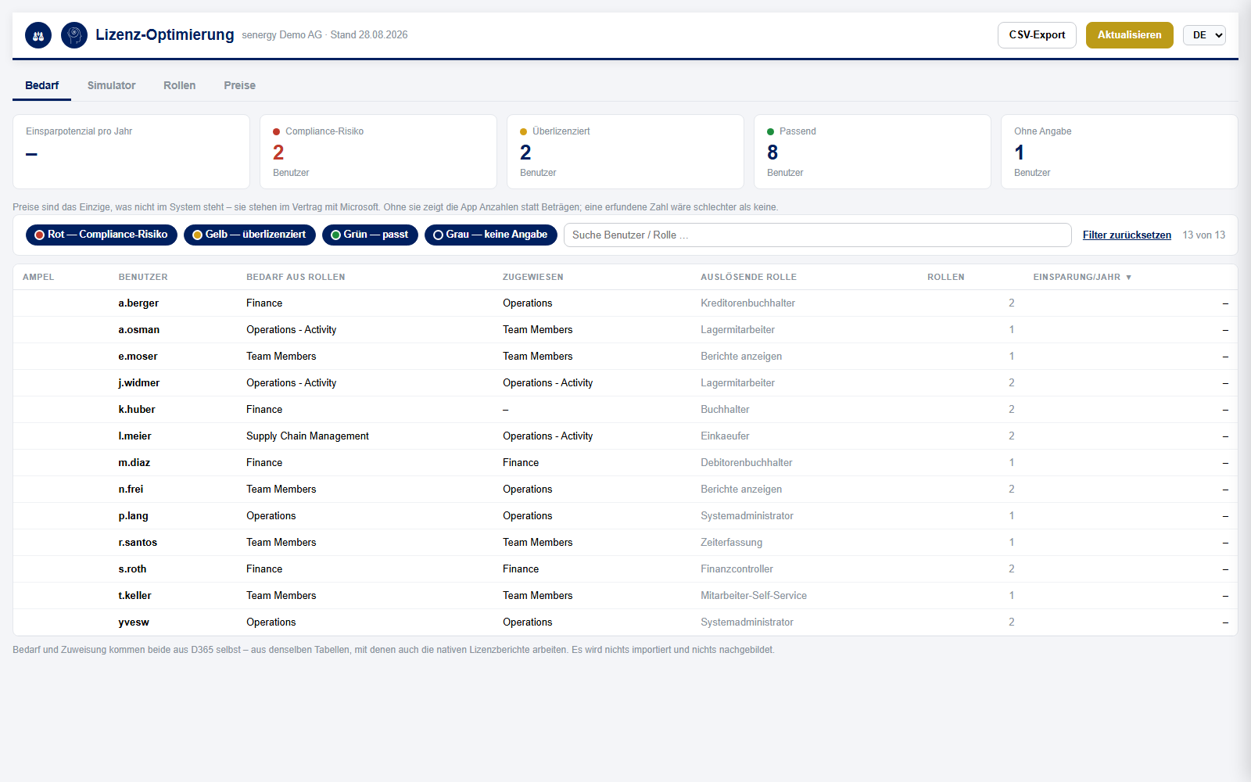Click the Rollen column header
1251x782 pixels.
(x=945, y=277)
